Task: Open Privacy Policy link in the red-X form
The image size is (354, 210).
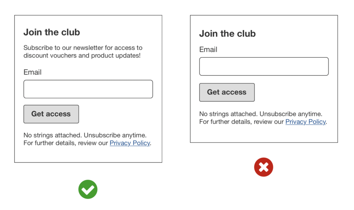Action: pos(305,122)
